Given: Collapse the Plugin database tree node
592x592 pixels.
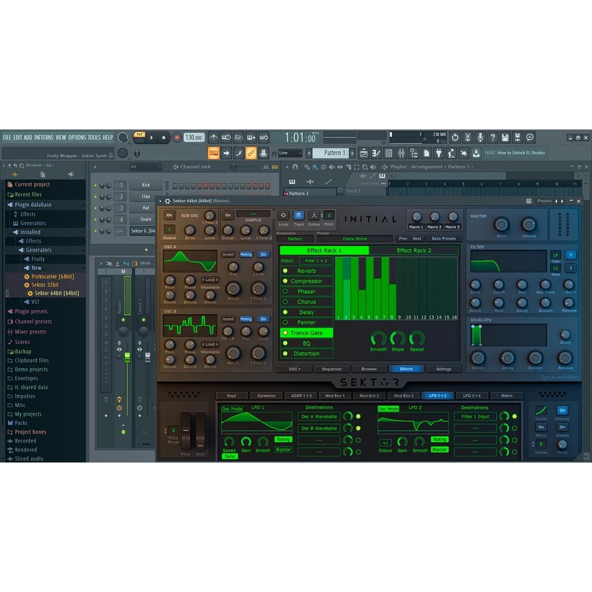Looking at the screenshot, I should tap(33, 205).
